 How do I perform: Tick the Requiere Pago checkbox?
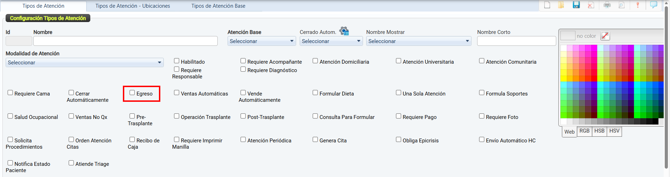398,116
